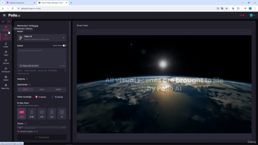This screenshot has height=145, width=258.
Task: Select the 1:1 aspect ratio
Action: pyautogui.click(x=62, y=114)
